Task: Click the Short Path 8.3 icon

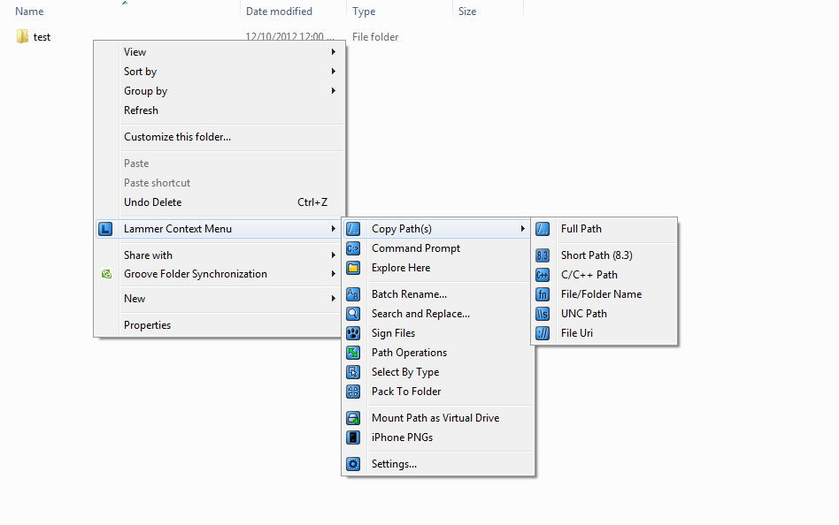Action: point(543,255)
